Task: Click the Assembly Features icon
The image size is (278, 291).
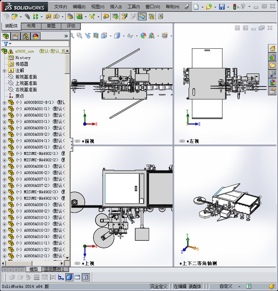Action: click(80, 16)
